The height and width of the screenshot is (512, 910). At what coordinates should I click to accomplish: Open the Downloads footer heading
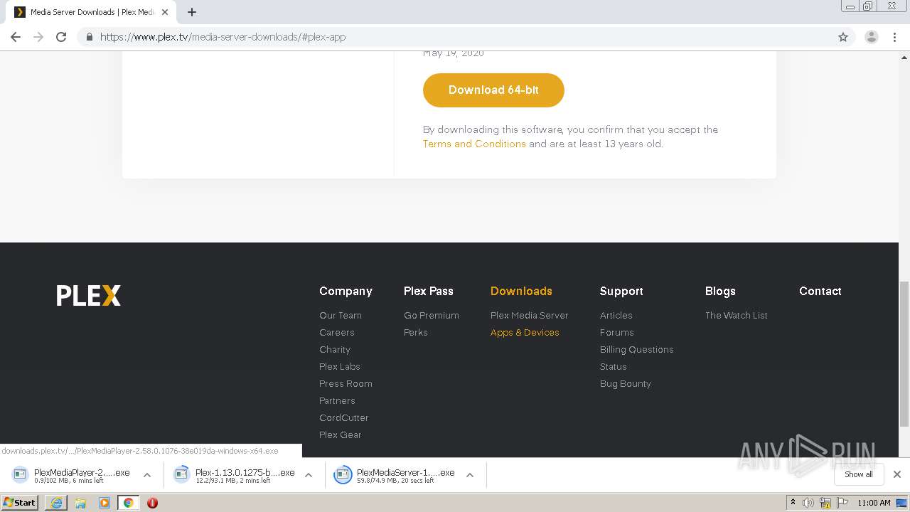[521, 291]
